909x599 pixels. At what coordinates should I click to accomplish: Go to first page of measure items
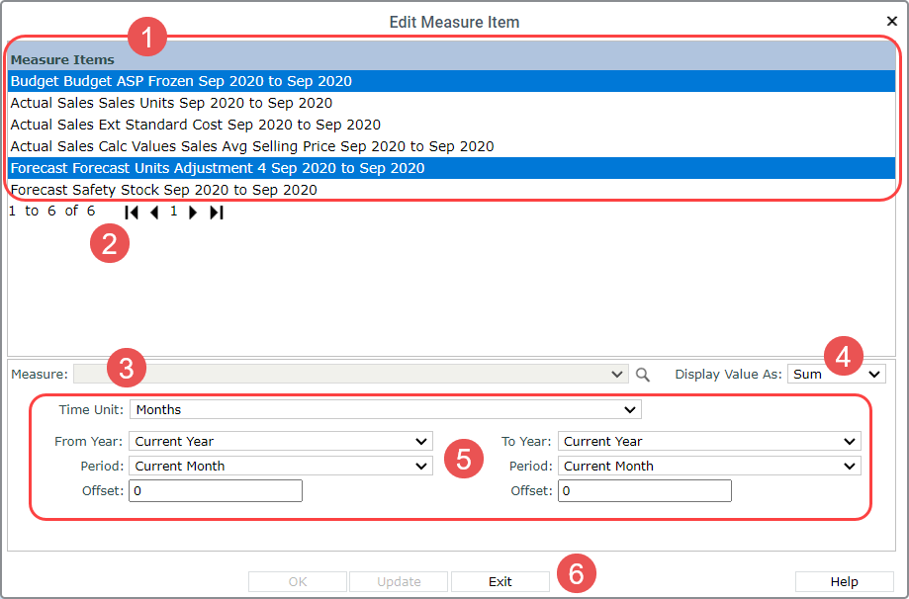click(x=132, y=213)
